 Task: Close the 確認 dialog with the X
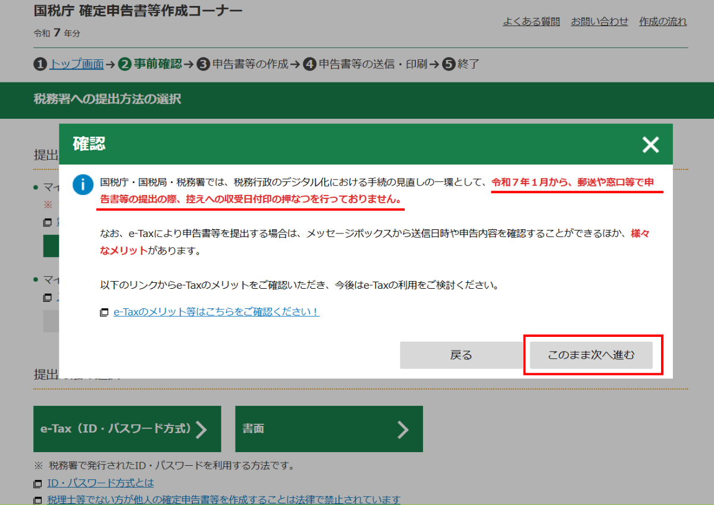[x=650, y=144]
